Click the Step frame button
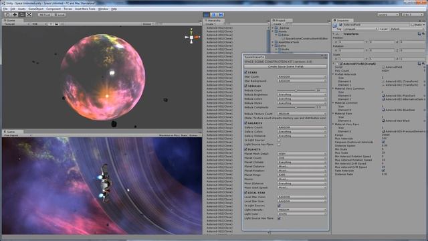 pyautogui.click(x=221, y=15)
